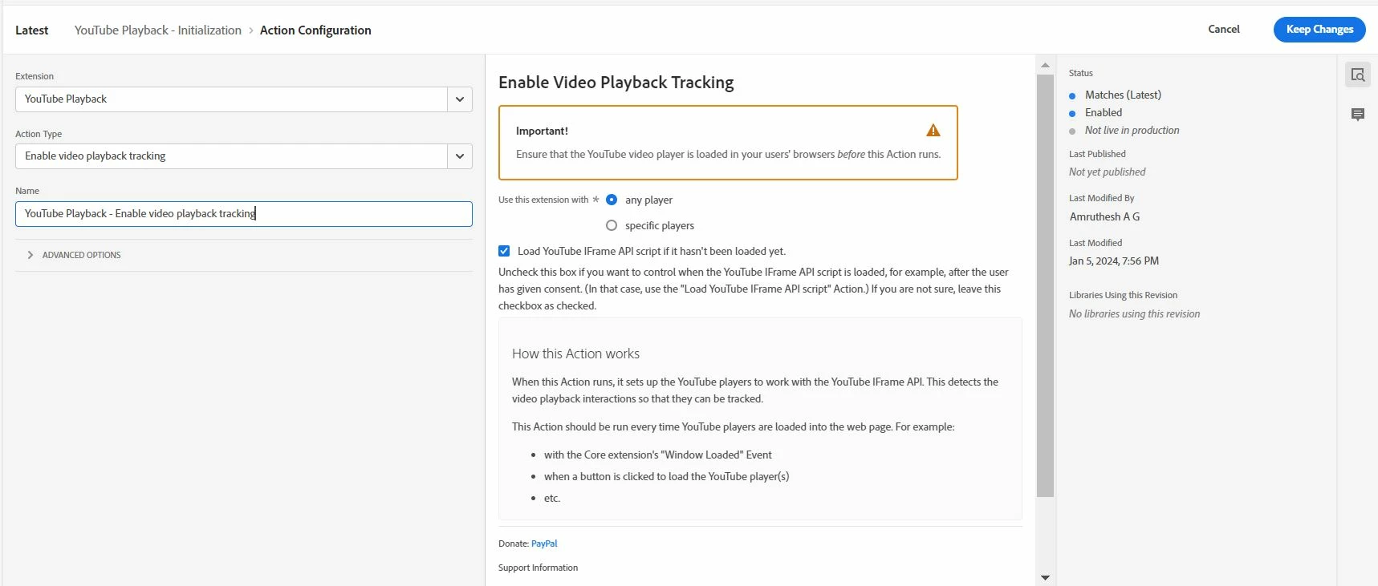Open the Extension dropdown arrow

(x=460, y=99)
